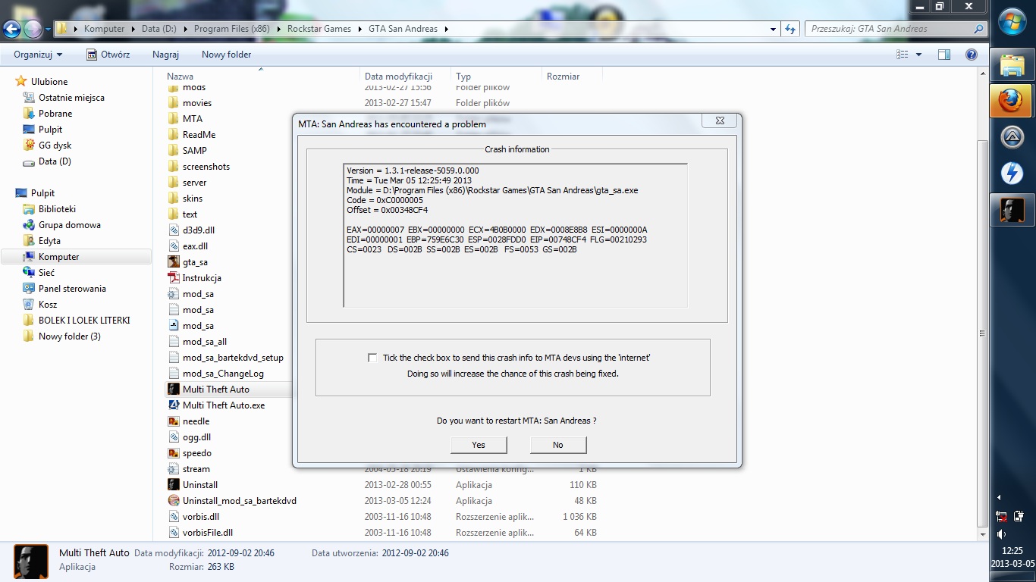Open Explorer help with the question mark icon
The image size is (1036, 582).
(972, 55)
